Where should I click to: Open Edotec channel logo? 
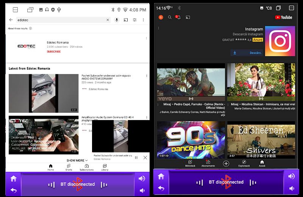click(x=26, y=46)
